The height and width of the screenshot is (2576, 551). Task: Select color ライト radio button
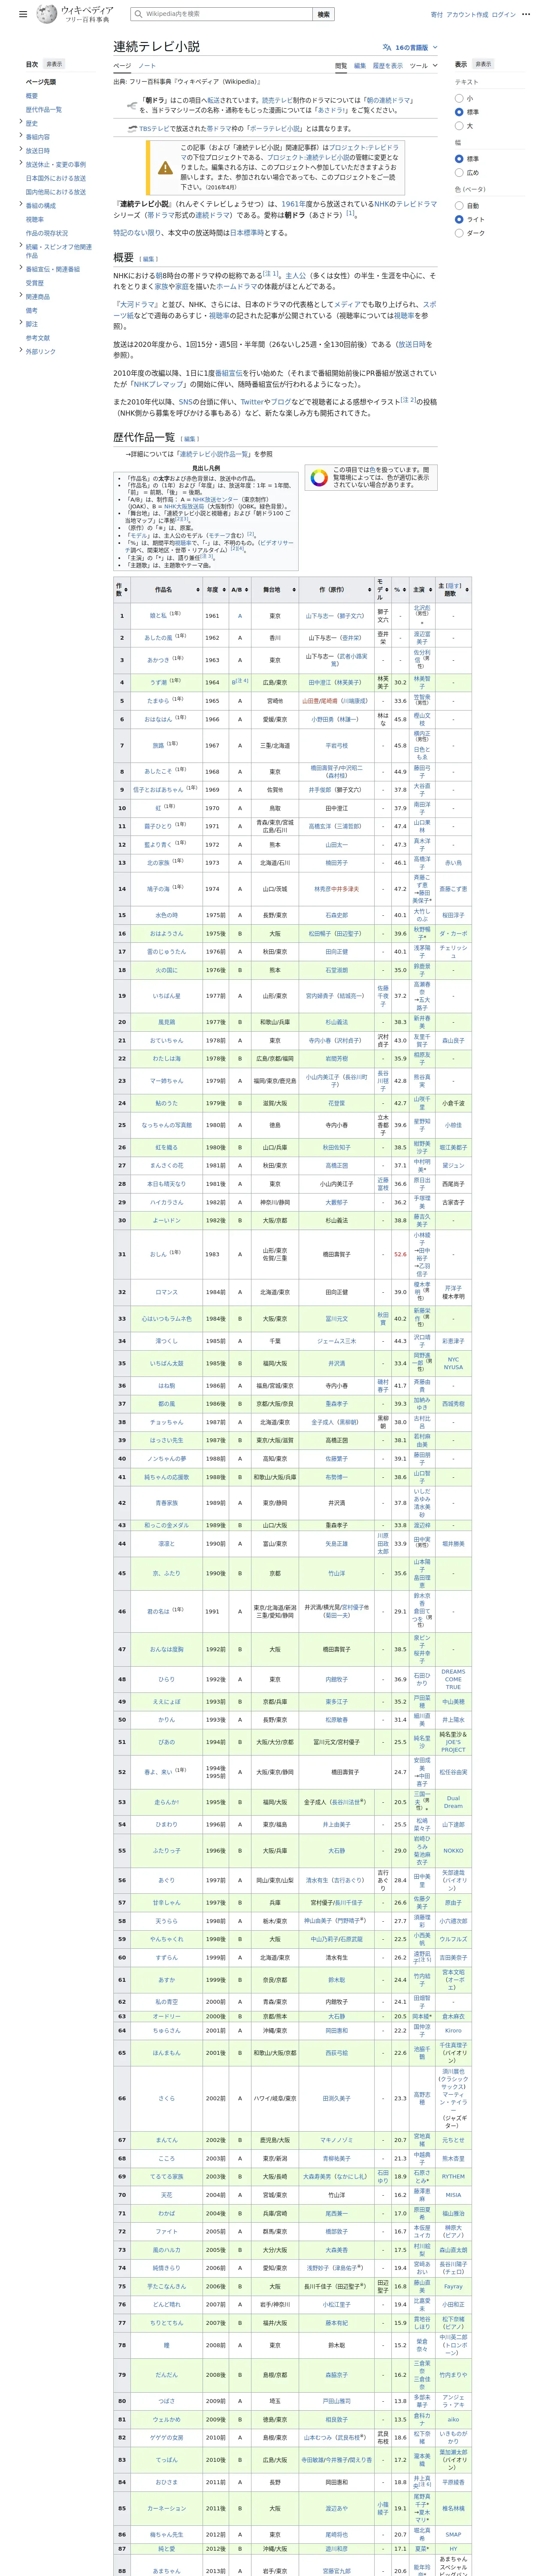point(459,219)
